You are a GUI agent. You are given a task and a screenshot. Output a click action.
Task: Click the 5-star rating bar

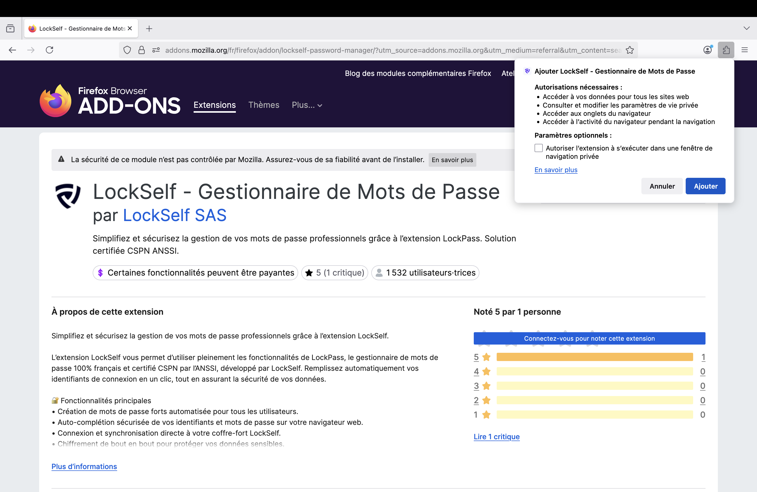click(x=595, y=357)
